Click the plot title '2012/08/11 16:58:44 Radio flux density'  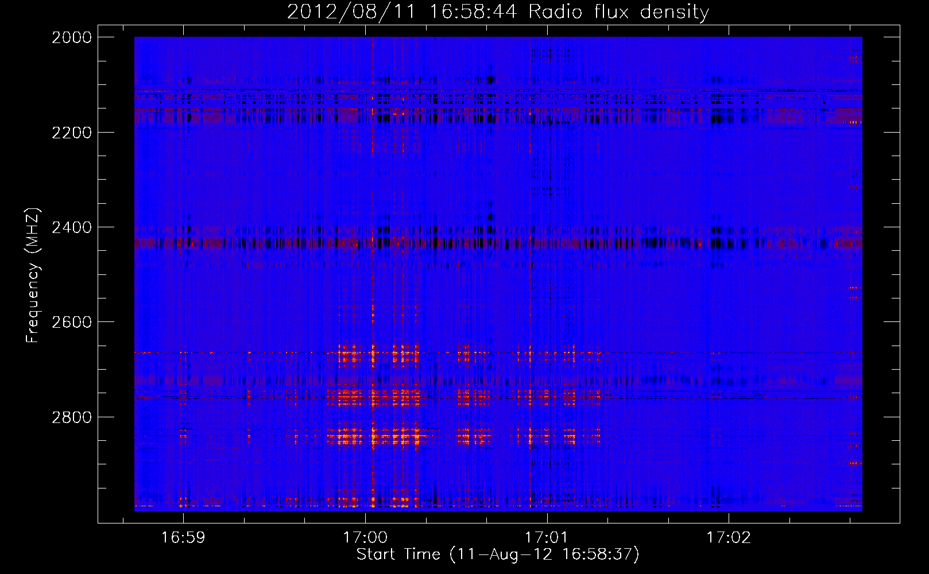click(498, 11)
